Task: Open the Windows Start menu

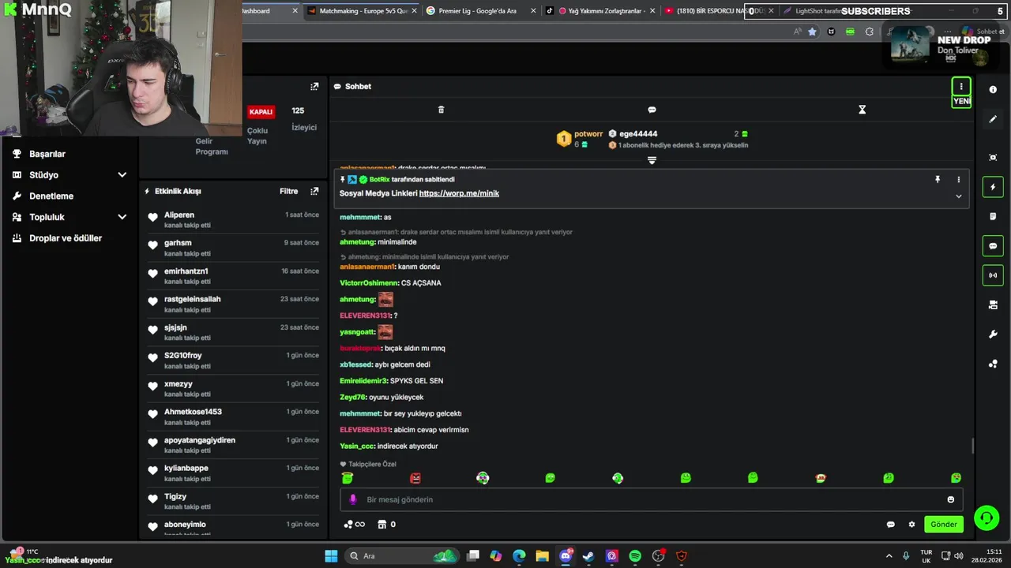Action: coord(331,556)
